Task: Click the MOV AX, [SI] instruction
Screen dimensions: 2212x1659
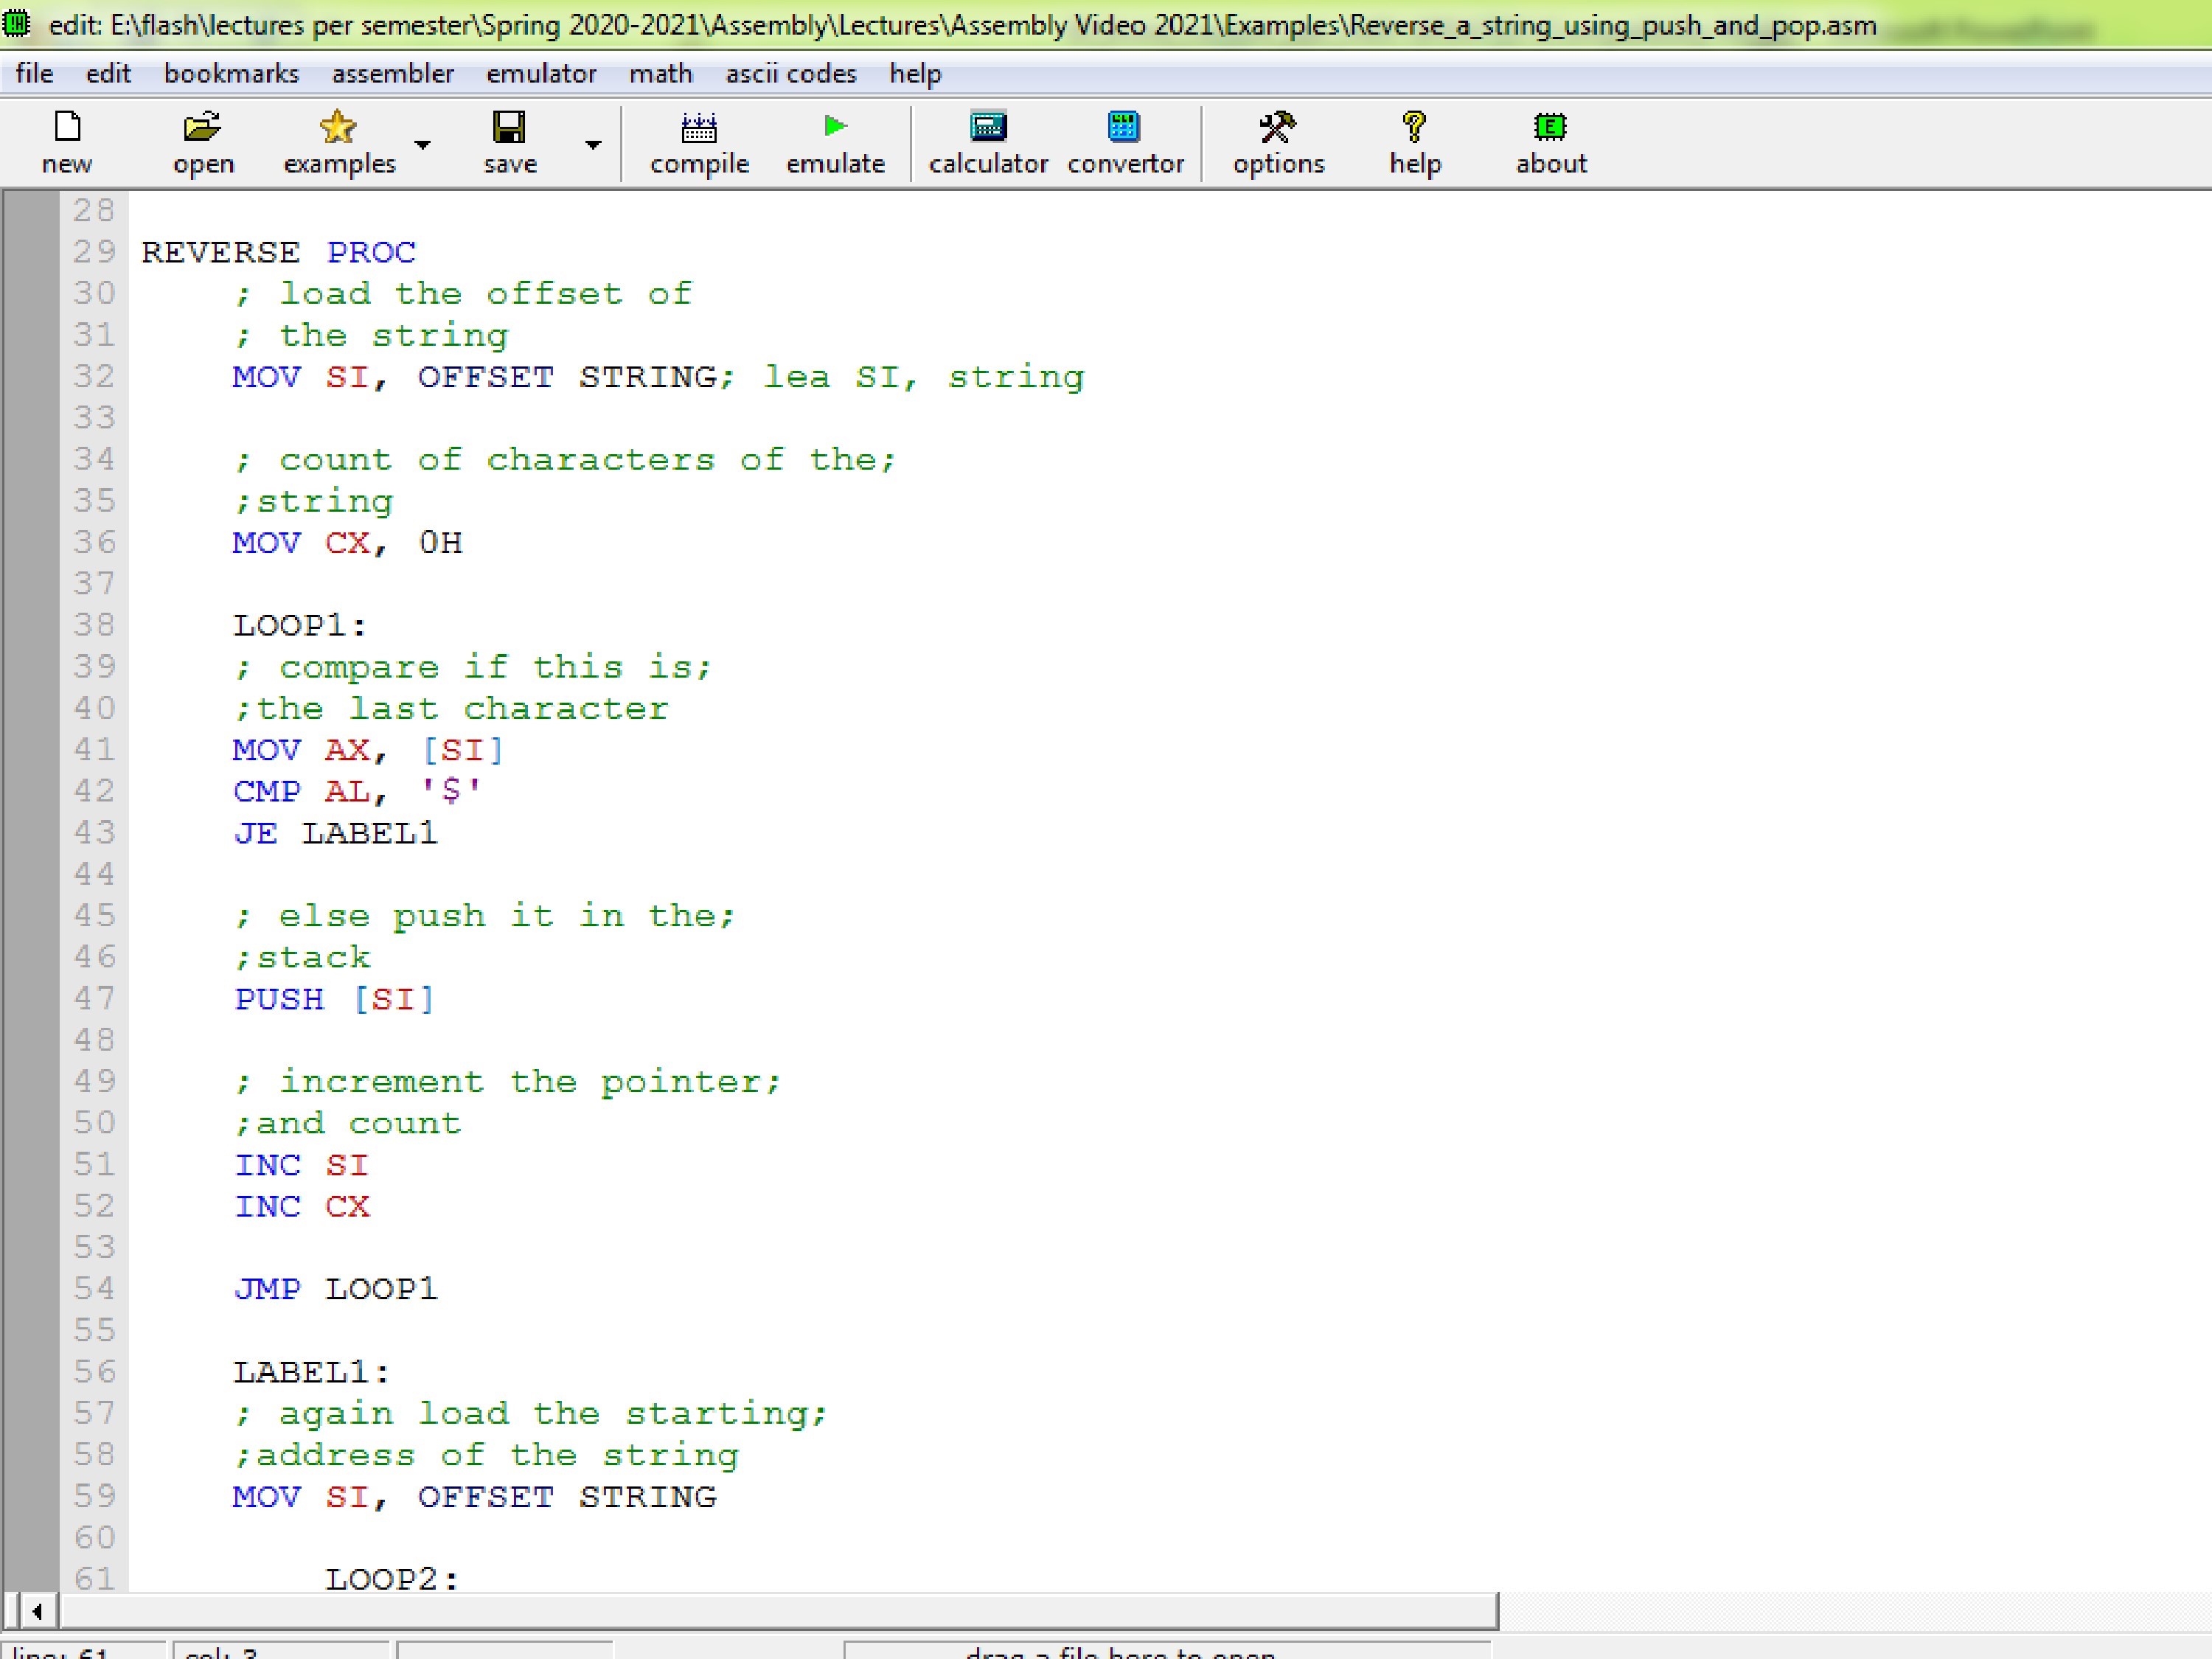Action: pos(368,750)
